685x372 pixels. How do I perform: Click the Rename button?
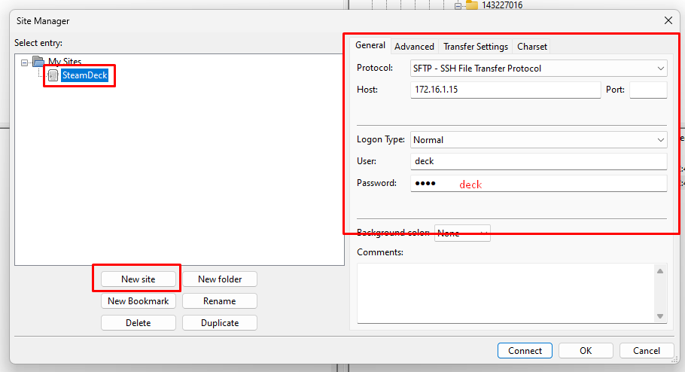[220, 301]
